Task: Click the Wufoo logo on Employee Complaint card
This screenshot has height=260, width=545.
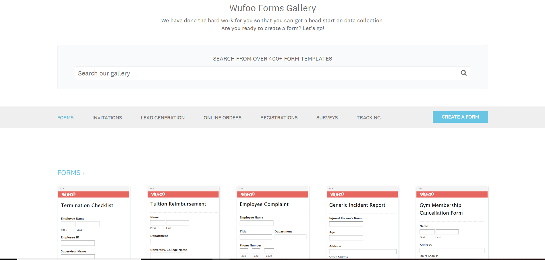Action: click(248, 194)
